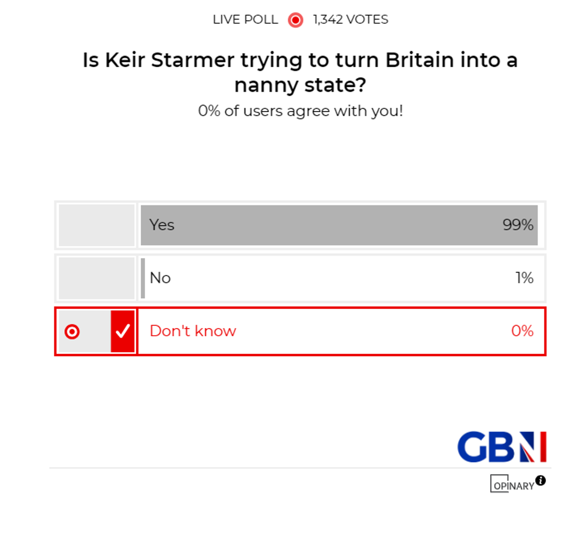
Task: Click the 1,342 VOTES counter
Action: point(350,19)
